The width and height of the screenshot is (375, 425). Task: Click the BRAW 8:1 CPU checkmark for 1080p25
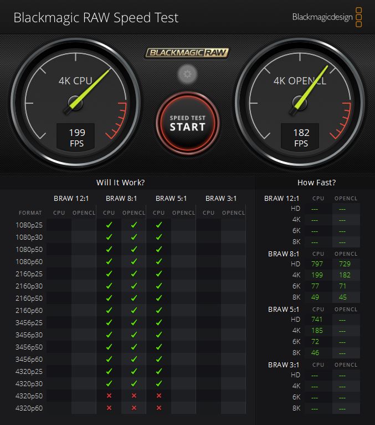click(x=109, y=225)
